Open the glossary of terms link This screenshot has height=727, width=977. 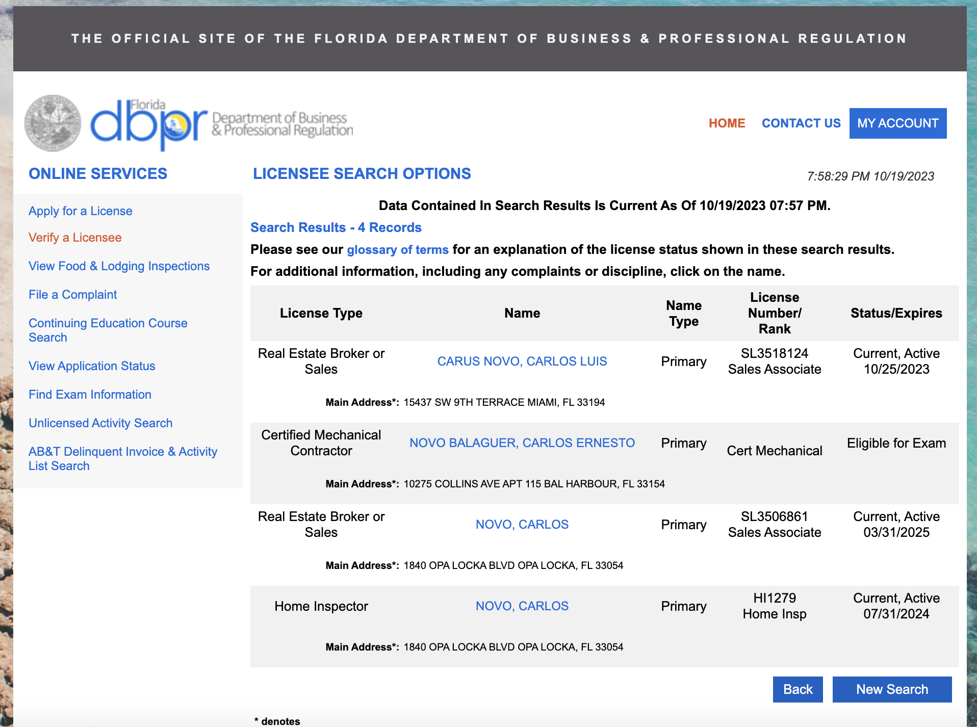(x=398, y=250)
